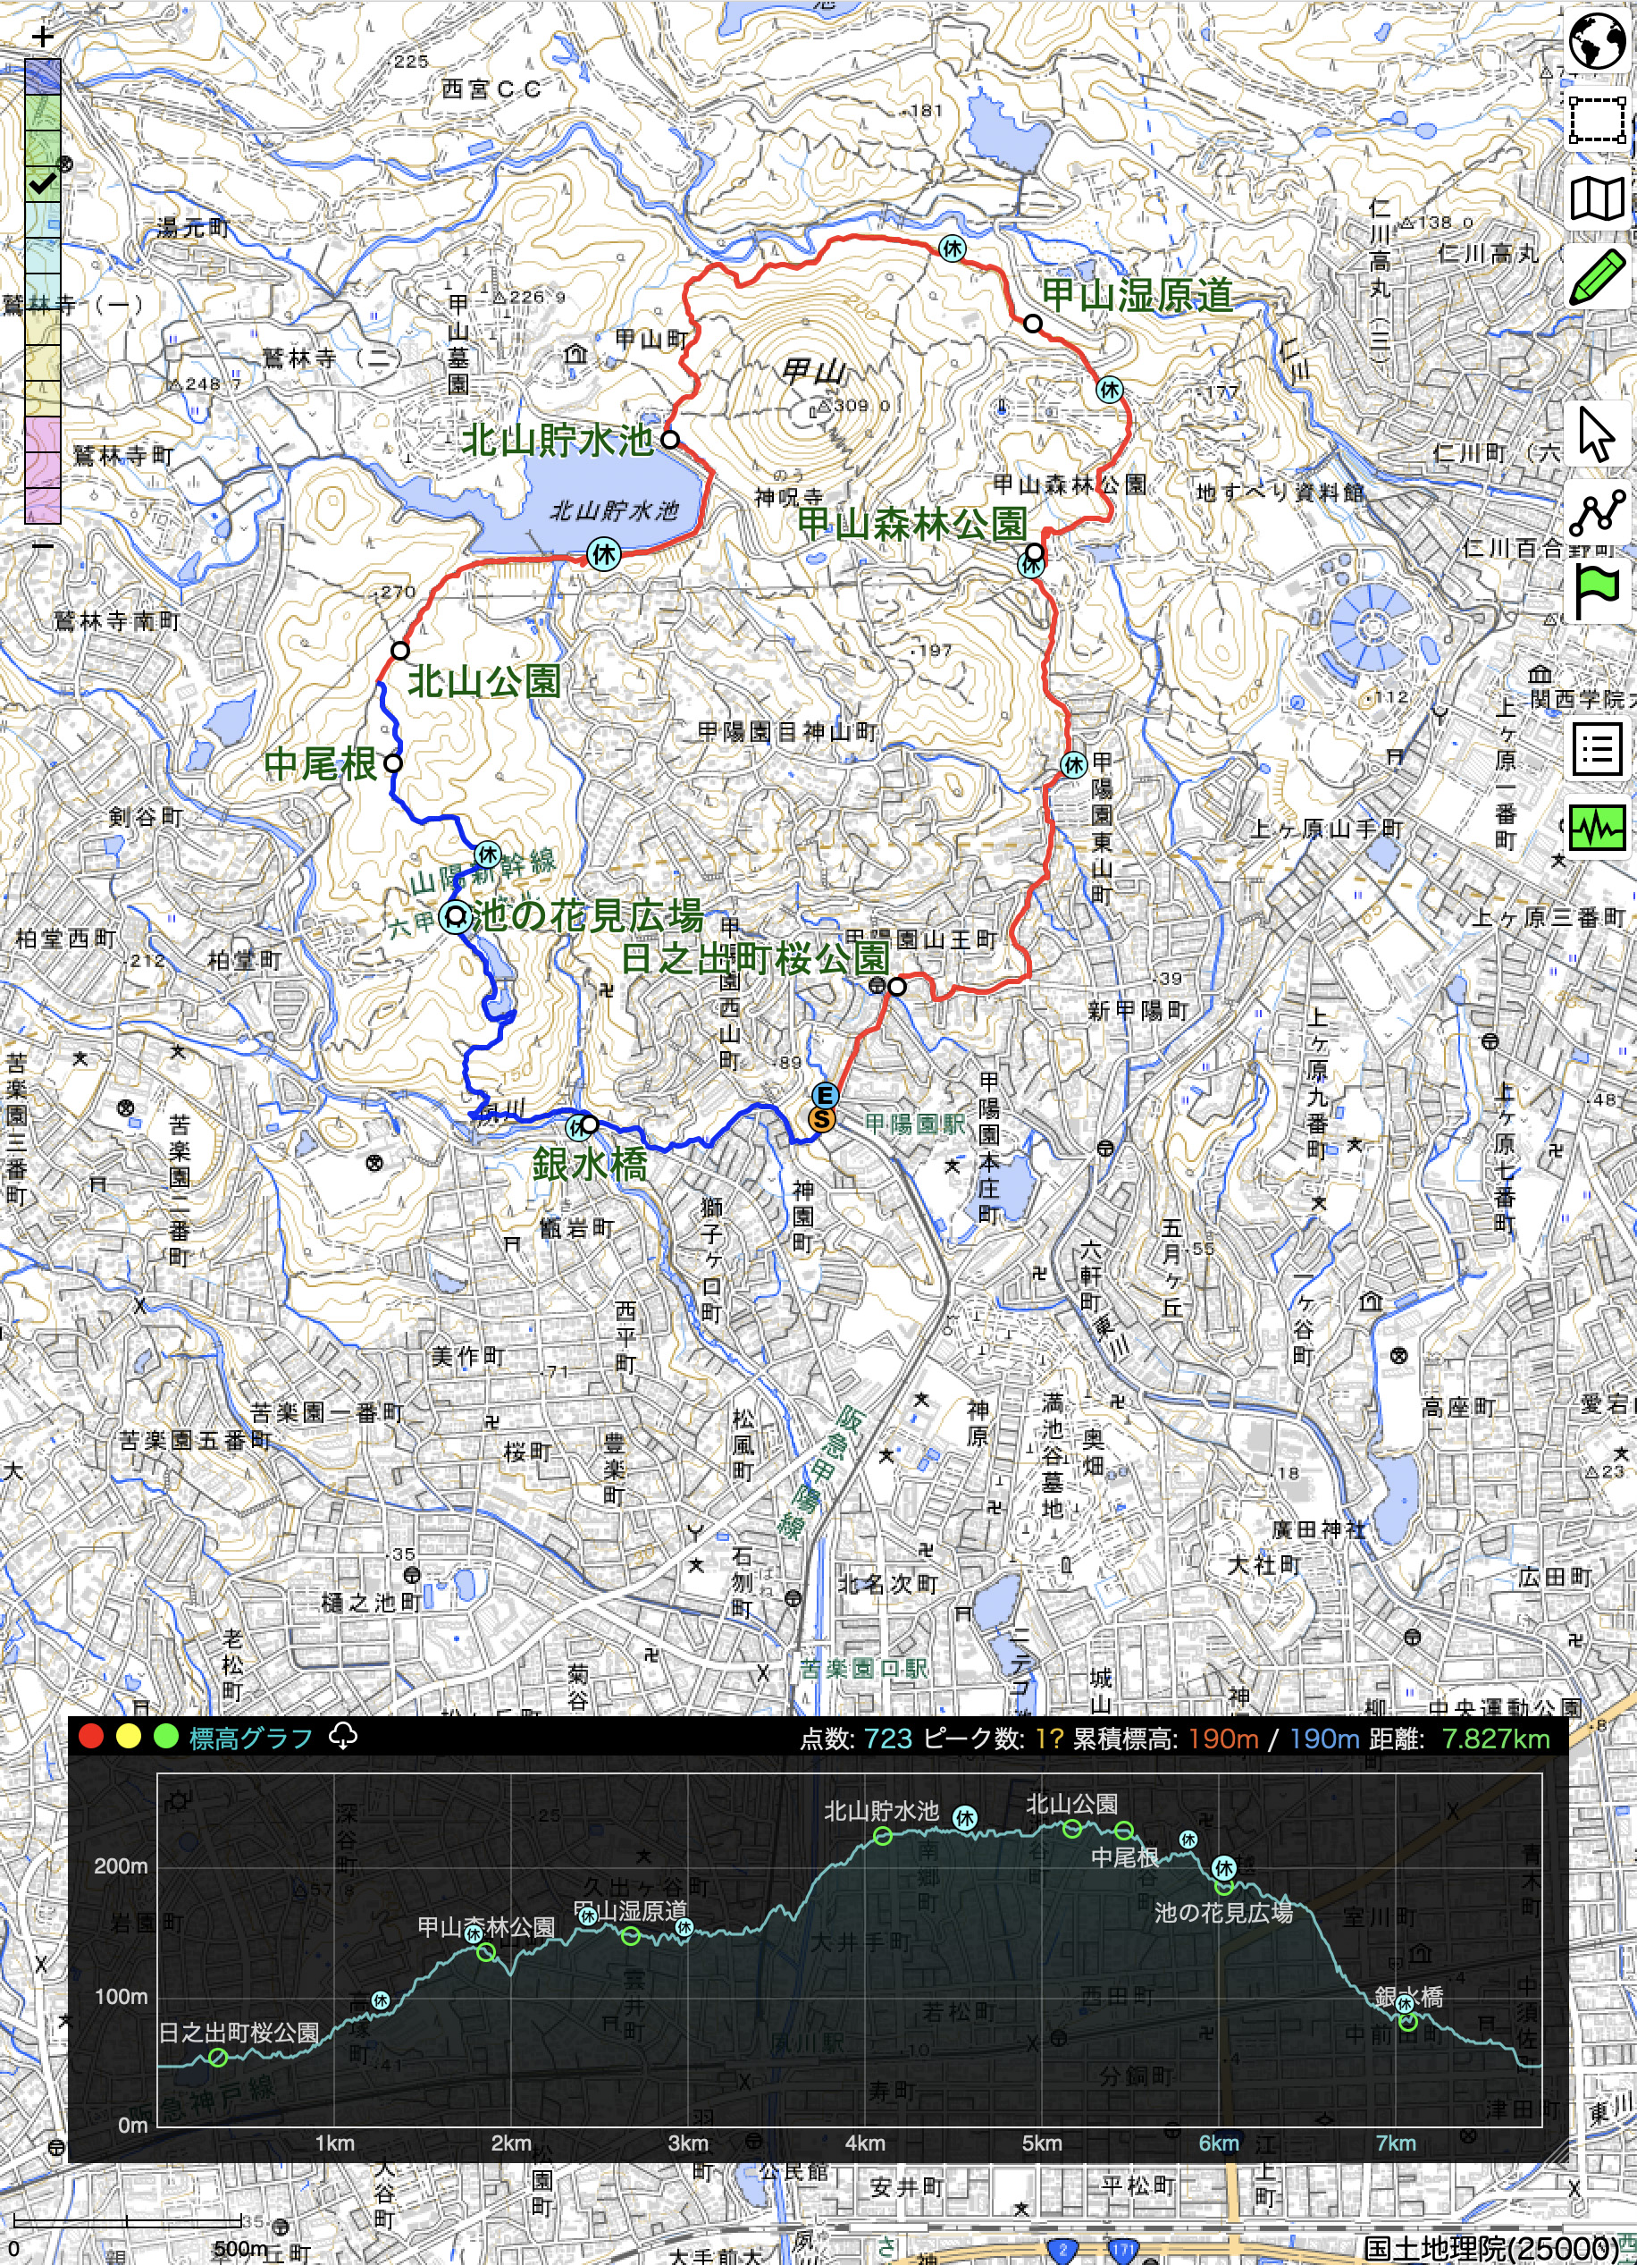Select the arrow pointer tool
The width and height of the screenshot is (1637, 2265).
[1597, 434]
